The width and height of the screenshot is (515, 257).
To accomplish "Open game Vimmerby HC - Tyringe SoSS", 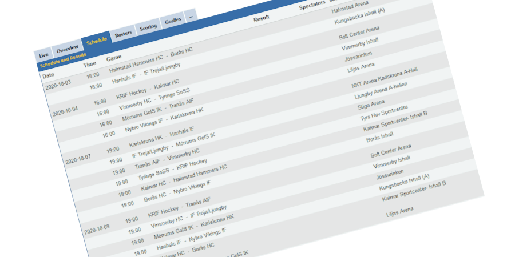I will tap(154, 98).
